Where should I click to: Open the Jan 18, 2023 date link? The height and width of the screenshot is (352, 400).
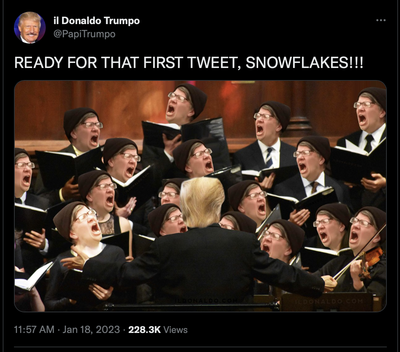tap(91, 329)
